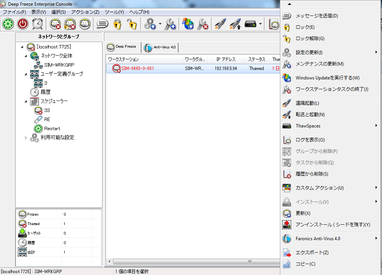Click the rocket Remote Launch toolbar icon
This screenshot has height=275, width=382.
click(x=220, y=24)
